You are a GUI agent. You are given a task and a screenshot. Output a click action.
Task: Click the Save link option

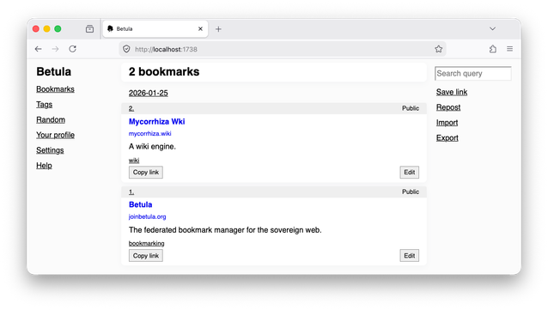click(x=452, y=92)
